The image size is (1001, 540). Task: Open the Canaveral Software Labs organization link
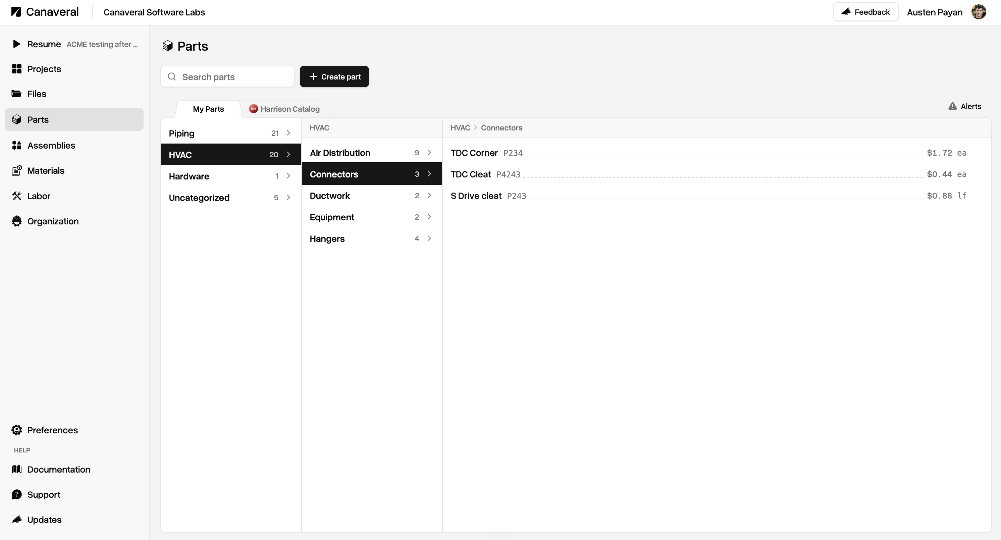click(x=154, y=12)
